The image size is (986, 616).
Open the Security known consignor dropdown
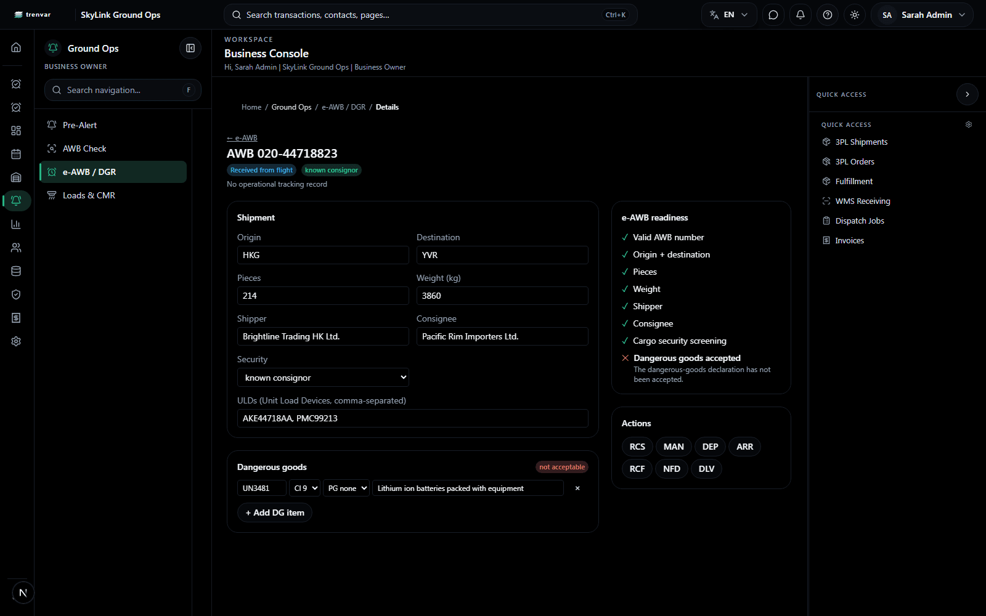323,378
